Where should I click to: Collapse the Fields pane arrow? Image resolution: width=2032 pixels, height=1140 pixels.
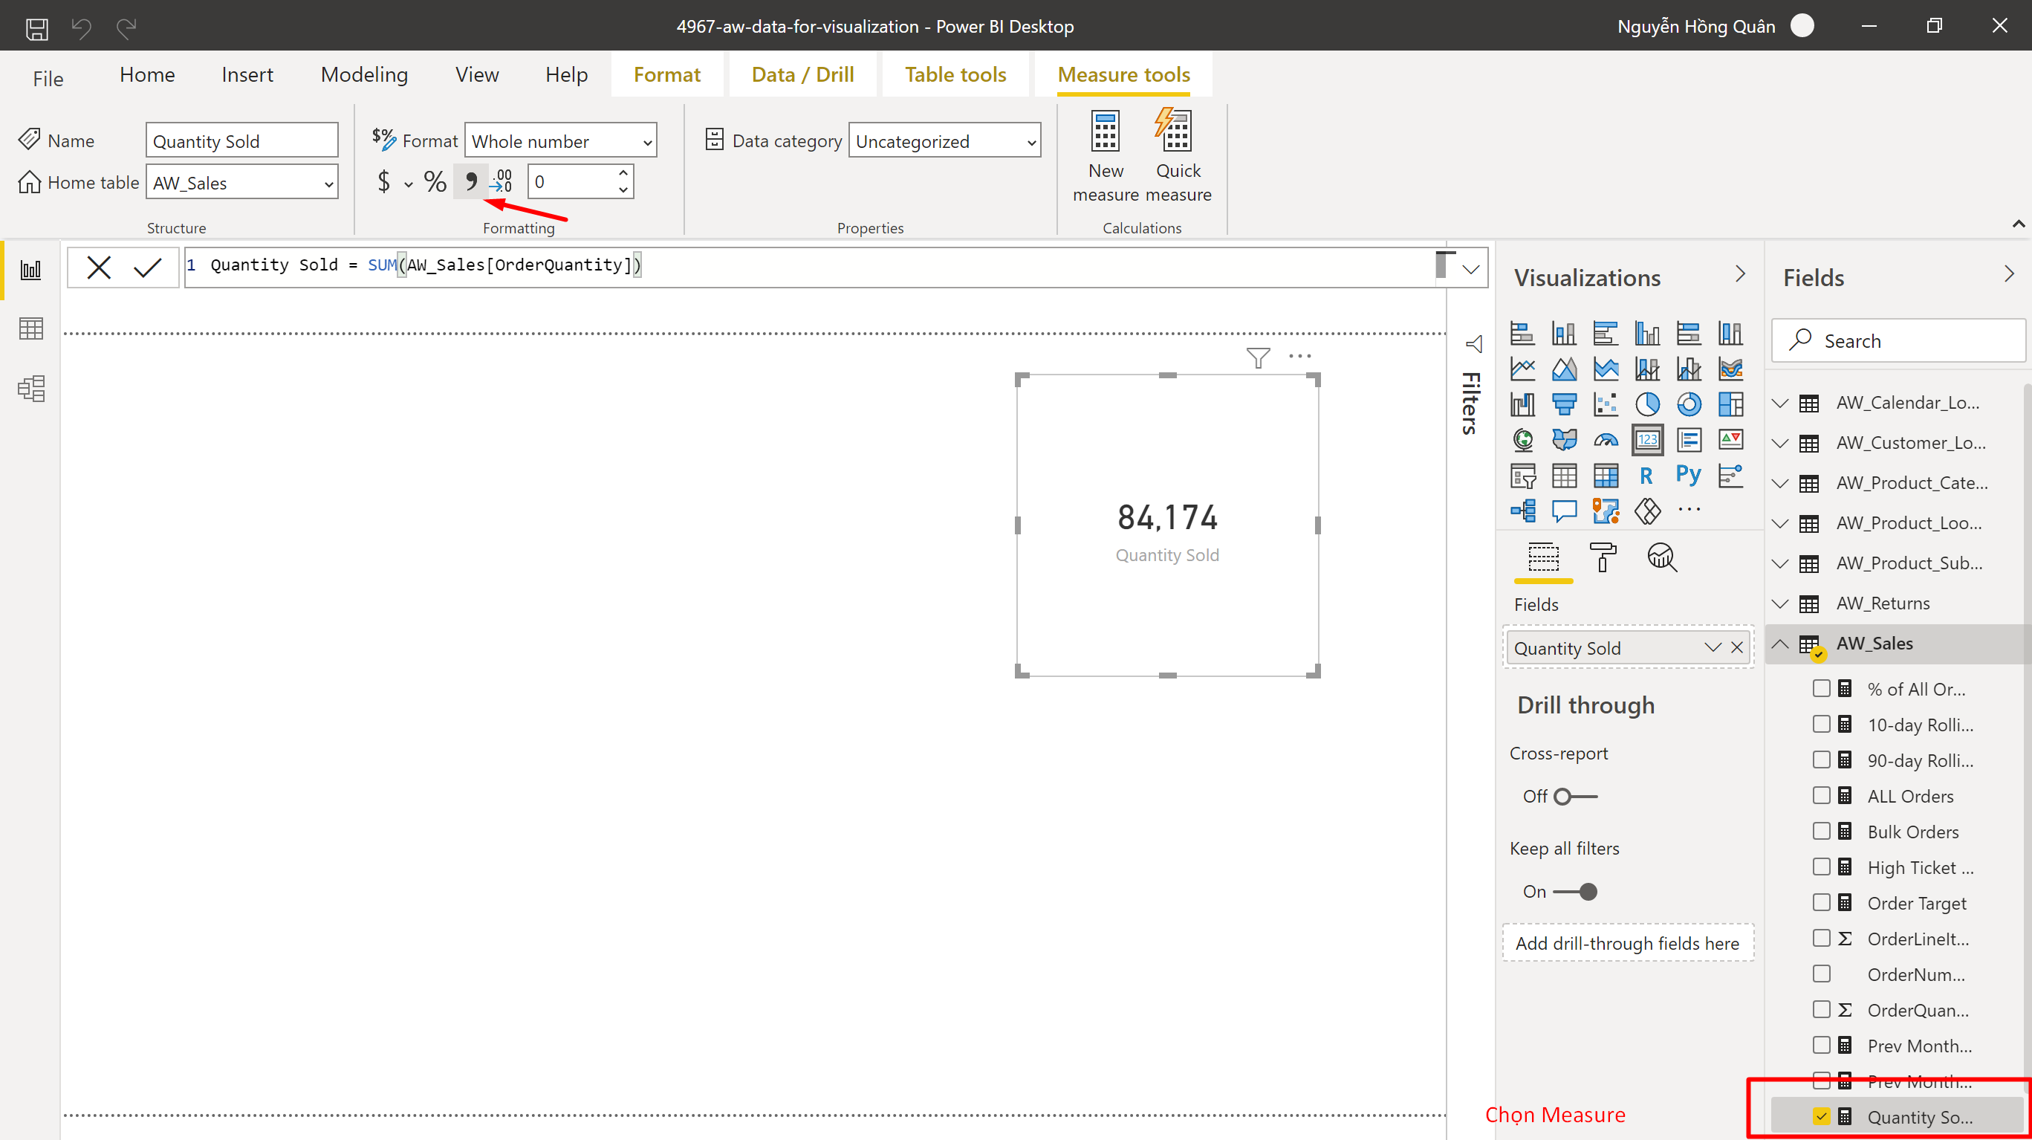[2009, 274]
